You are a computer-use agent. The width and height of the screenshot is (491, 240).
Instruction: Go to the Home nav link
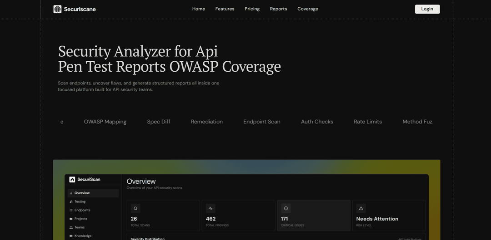pos(199,9)
